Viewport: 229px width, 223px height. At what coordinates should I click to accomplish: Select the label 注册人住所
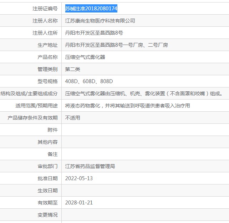click(45, 33)
